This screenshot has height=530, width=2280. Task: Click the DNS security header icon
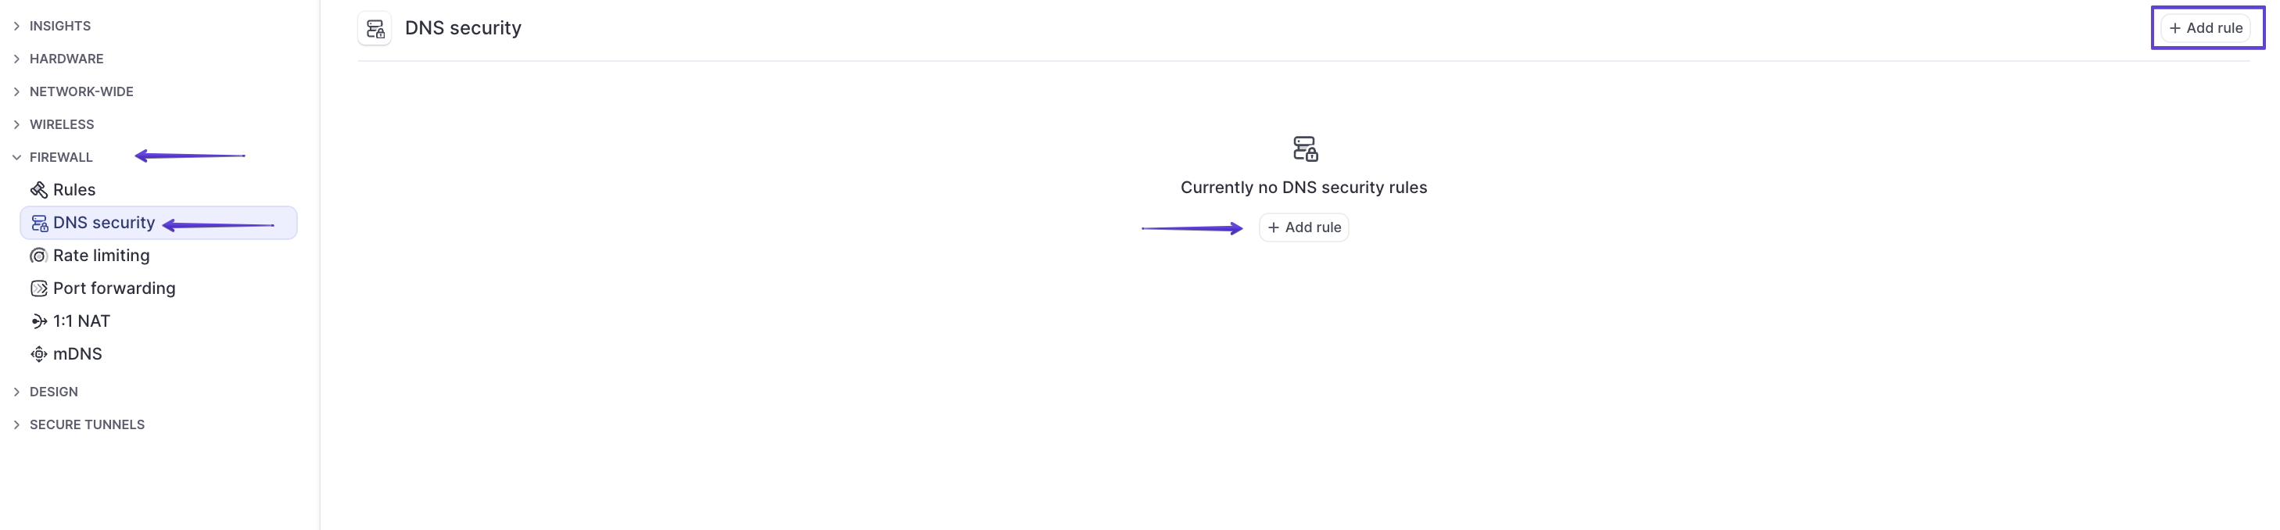pyautogui.click(x=375, y=28)
